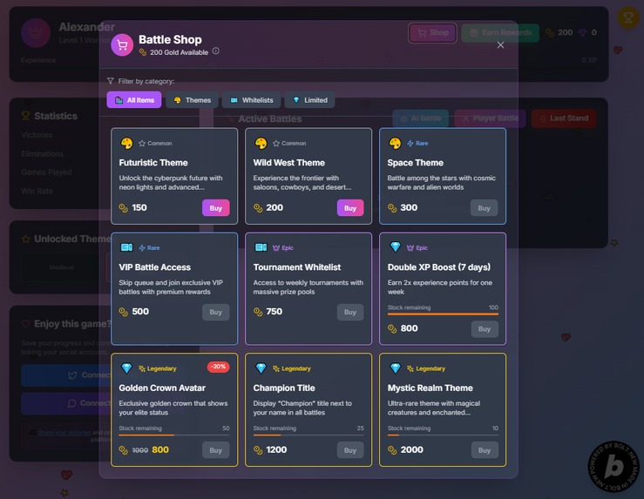Click the Tournament Whitelist card title

point(297,267)
